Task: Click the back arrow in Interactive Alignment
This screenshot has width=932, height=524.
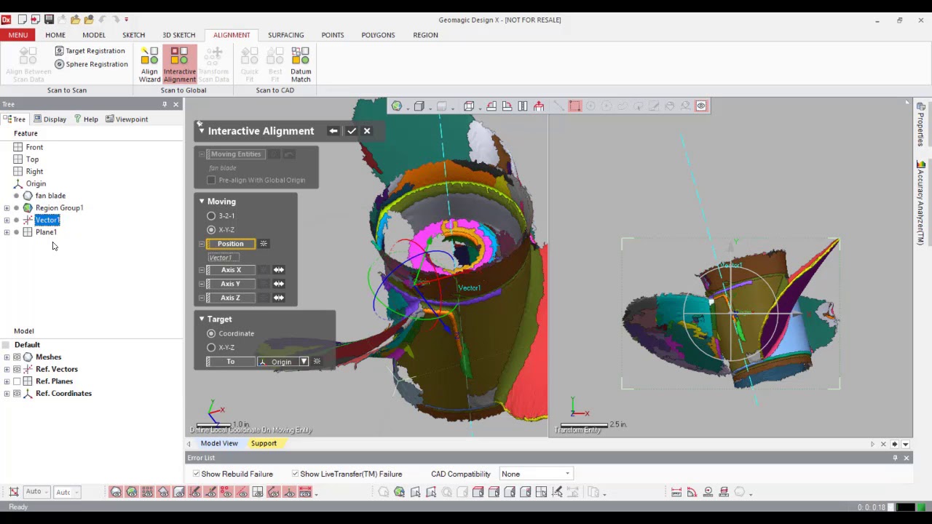Action: pos(333,131)
